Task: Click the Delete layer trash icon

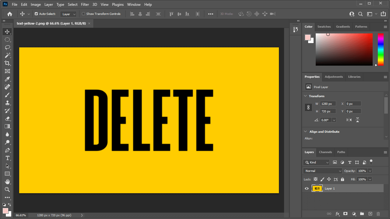Action: pos(378,214)
